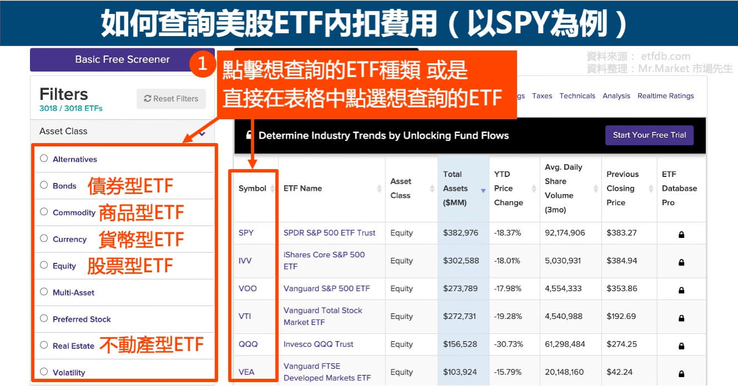Open Vanguard FTSE Developed Markets ETF link
The height and width of the screenshot is (386, 738).
(327, 372)
